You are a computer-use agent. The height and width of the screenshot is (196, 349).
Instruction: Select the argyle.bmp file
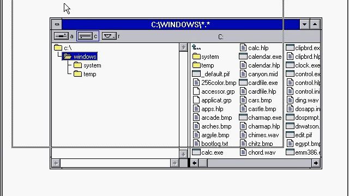(211, 135)
